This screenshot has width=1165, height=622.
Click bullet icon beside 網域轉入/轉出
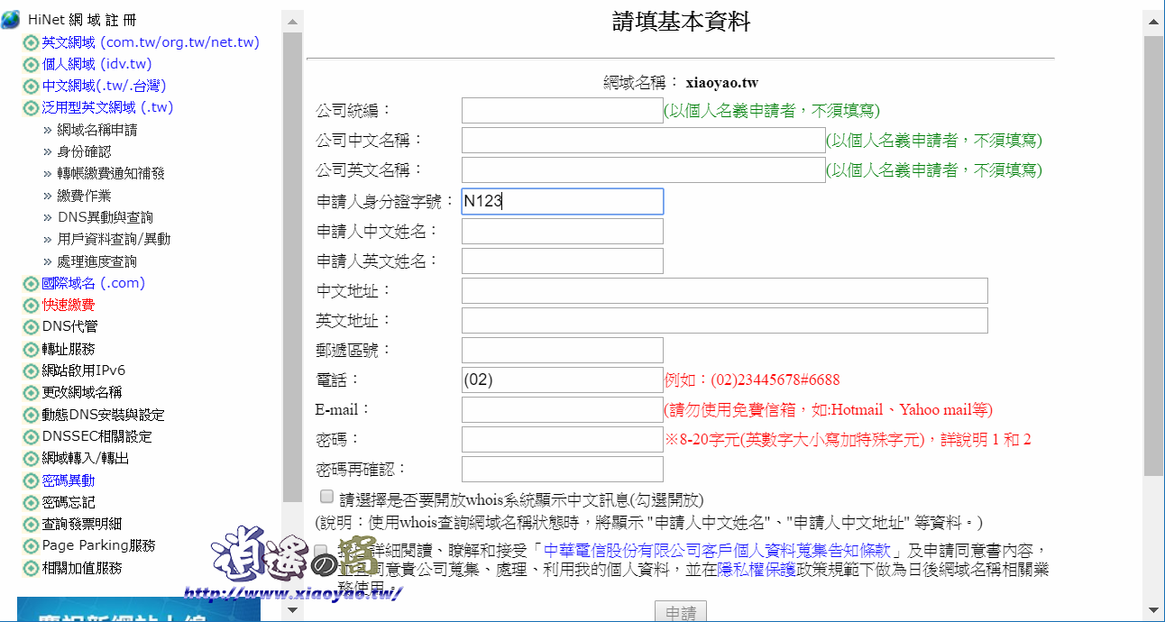click(31, 459)
